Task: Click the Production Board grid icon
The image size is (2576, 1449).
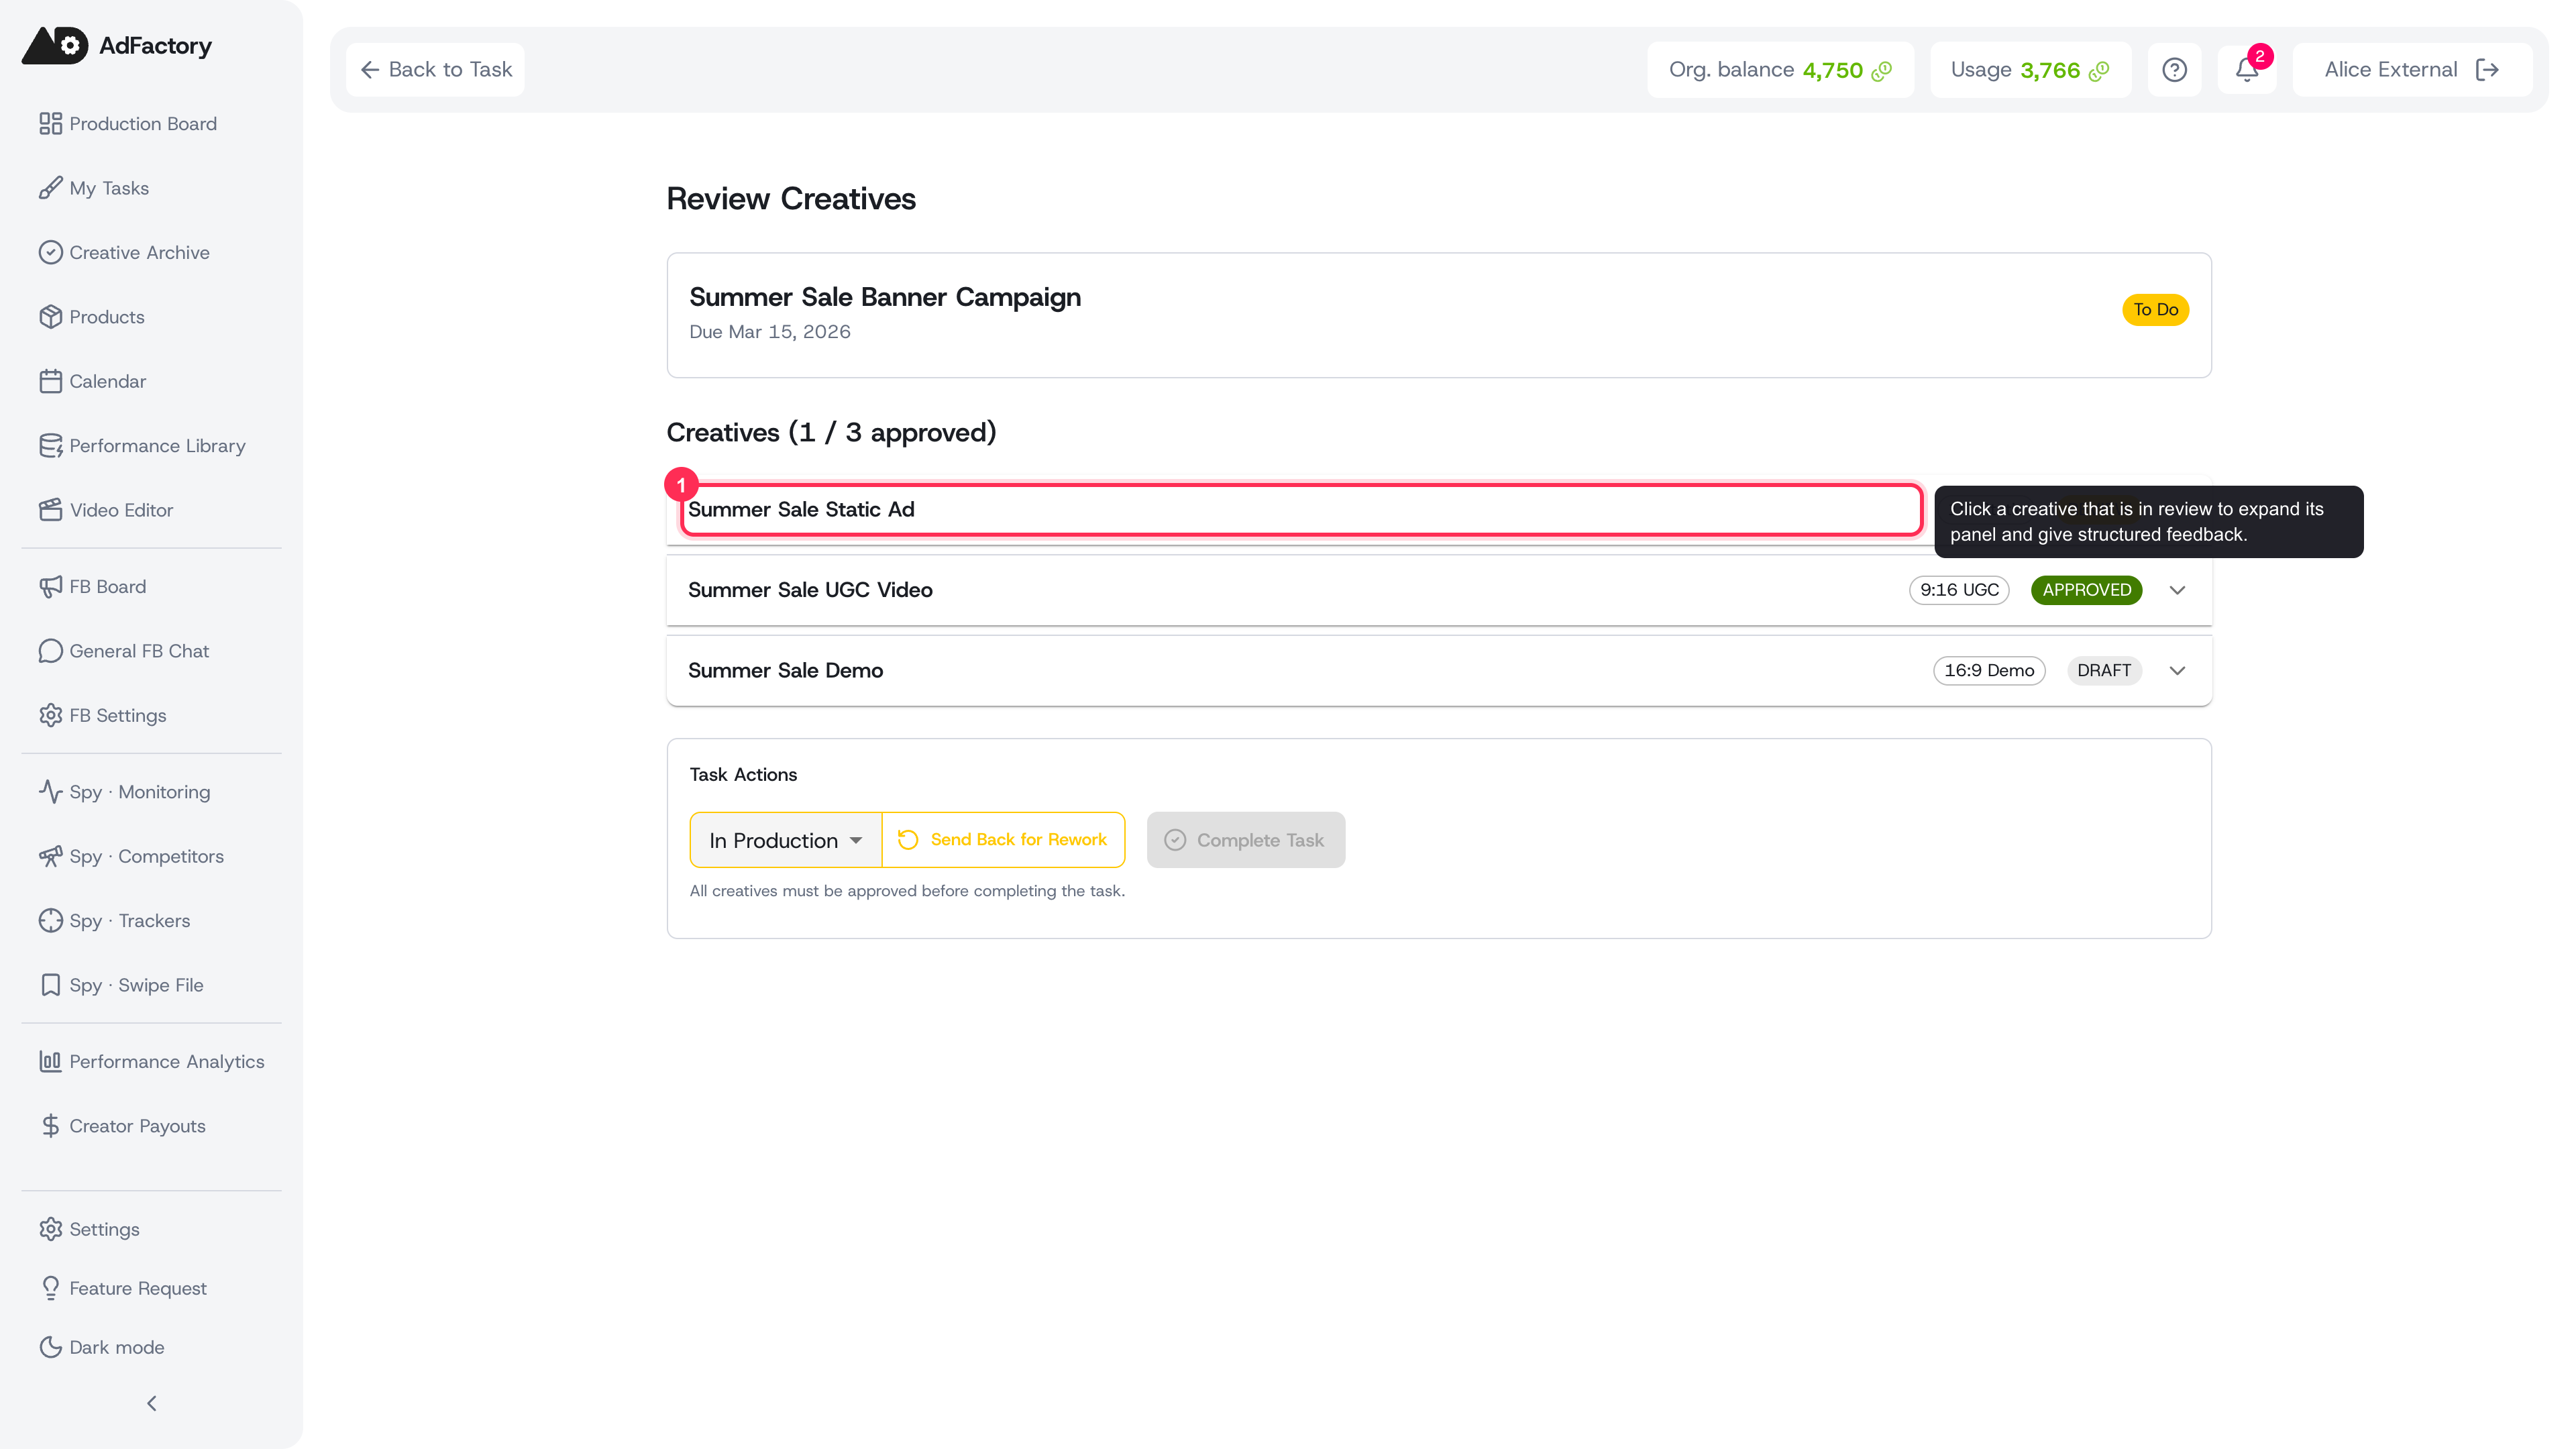Action: point(51,123)
